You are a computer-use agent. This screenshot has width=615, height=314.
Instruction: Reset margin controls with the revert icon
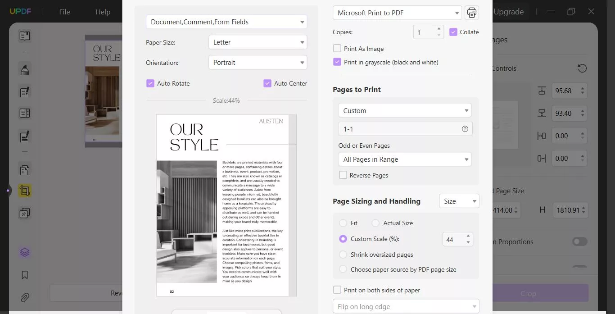click(x=582, y=68)
